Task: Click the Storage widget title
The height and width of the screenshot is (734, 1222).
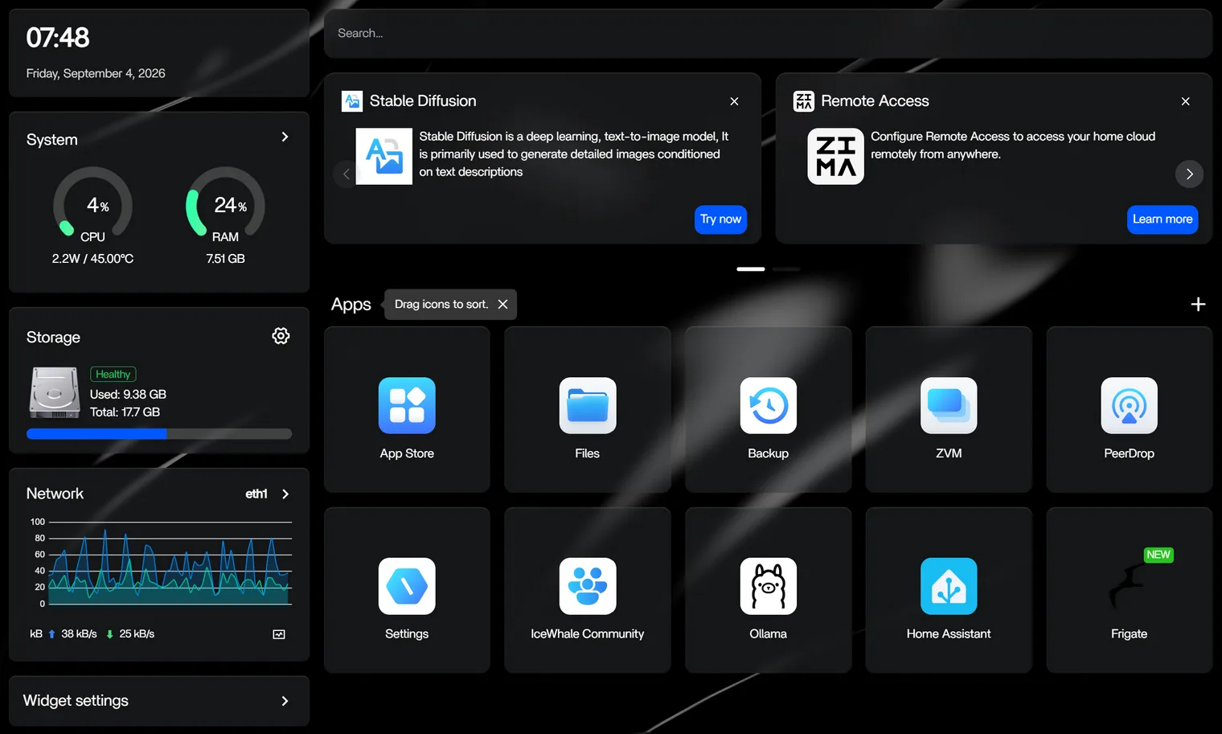Action: click(x=53, y=337)
